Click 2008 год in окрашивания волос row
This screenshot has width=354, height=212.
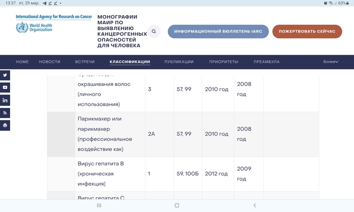click(x=244, y=89)
